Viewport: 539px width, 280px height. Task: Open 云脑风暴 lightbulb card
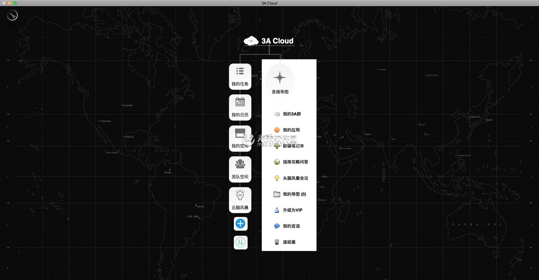pyautogui.click(x=240, y=200)
